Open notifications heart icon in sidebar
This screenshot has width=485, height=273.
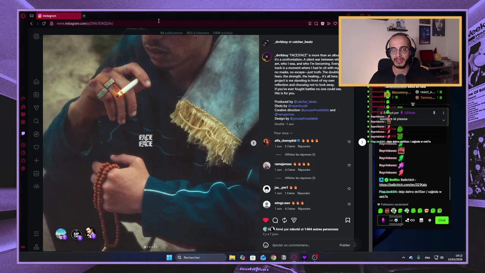coord(36,147)
